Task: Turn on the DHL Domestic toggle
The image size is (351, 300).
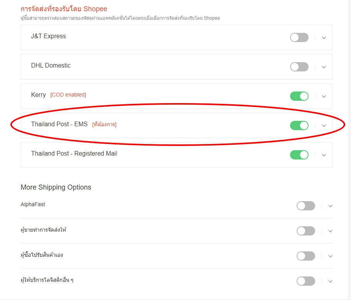Action: [299, 67]
